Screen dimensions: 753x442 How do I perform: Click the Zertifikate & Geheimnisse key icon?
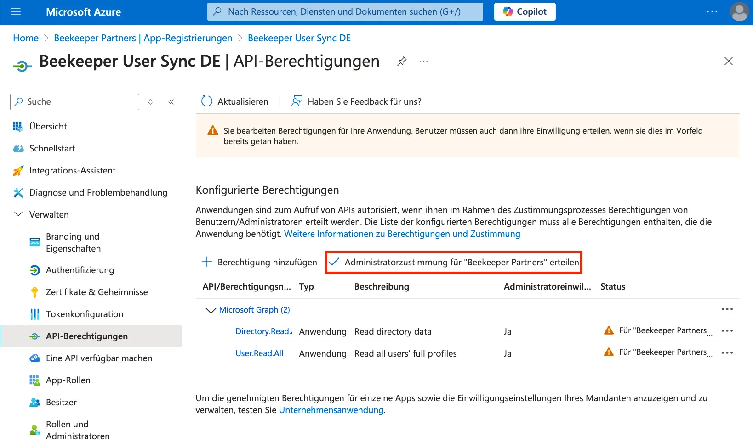34,292
